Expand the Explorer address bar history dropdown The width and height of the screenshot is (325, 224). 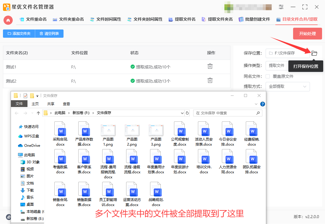click(x=182, y=113)
